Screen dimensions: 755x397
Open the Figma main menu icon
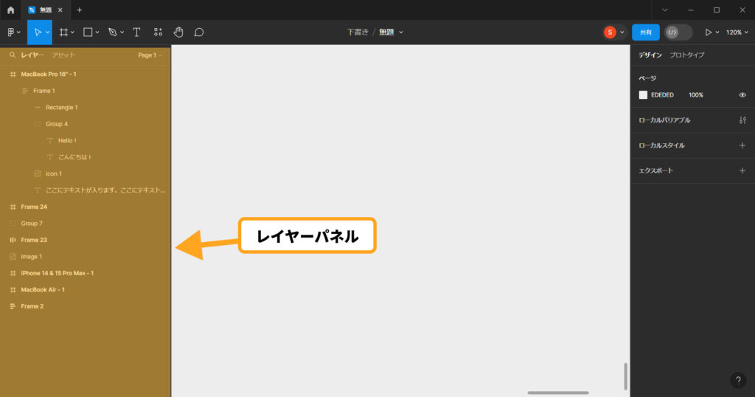tap(11, 32)
